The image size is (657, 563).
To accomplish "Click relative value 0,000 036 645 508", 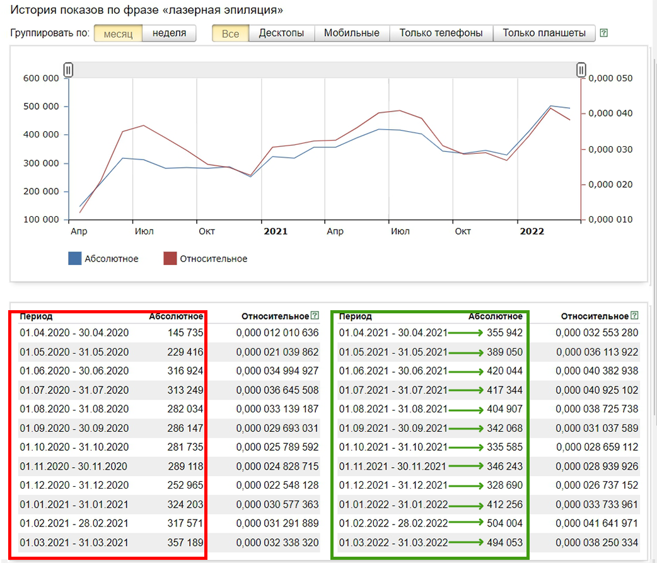I will [277, 390].
